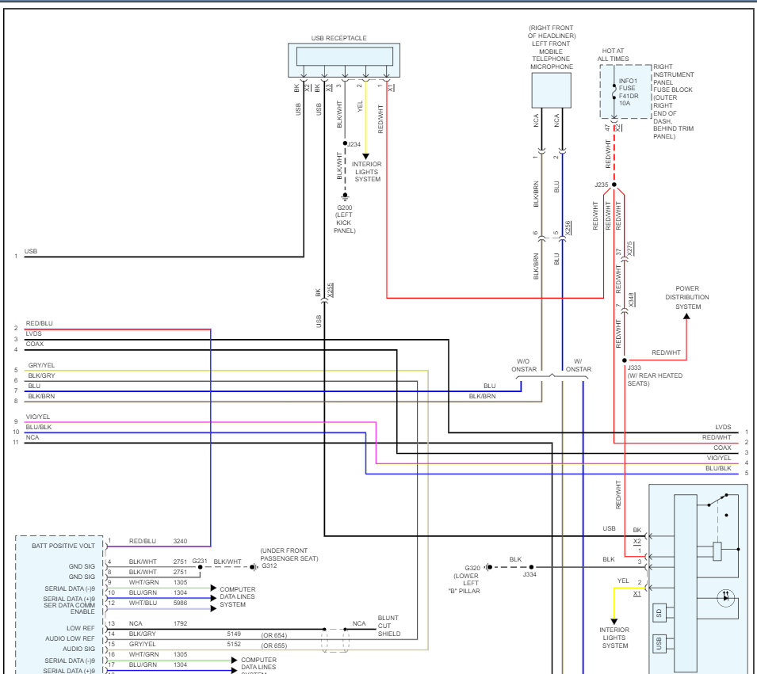Click the LED diode symbol in module
Viewport: 757px width, 674px height.
coord(725,597)
